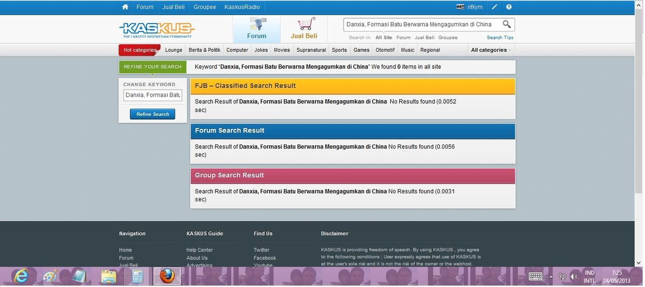This screenshot has height=287, width=645.
Task: Open the help question mark icon
Action: 509,7
